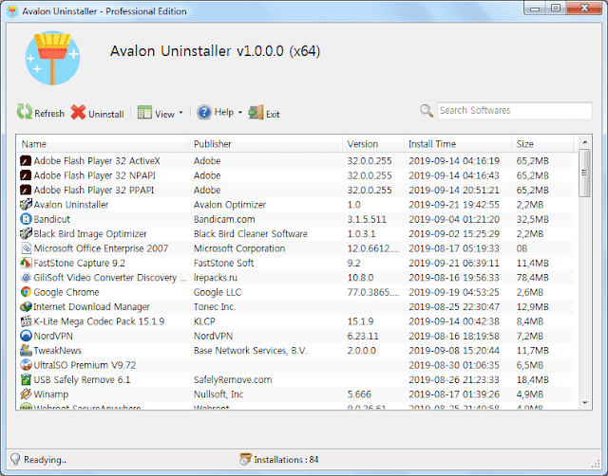Click the Readying.. status text
The image size is (608, 476).
click(45, 460)
